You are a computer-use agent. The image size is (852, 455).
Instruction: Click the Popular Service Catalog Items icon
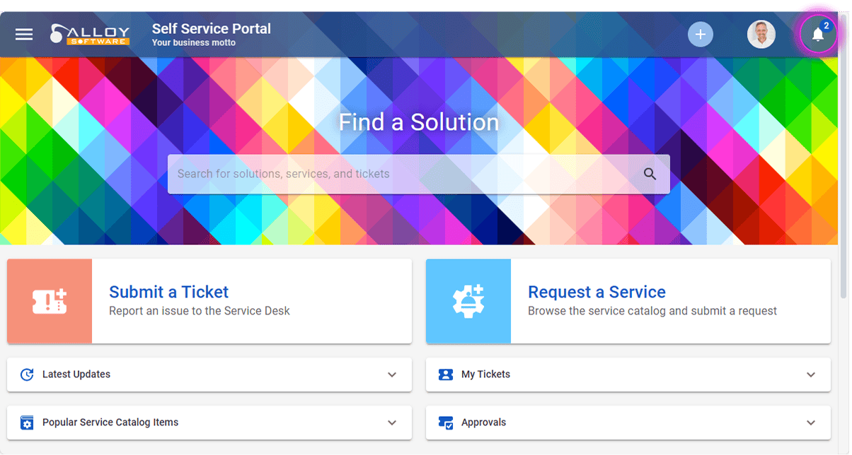pos(27,422)
